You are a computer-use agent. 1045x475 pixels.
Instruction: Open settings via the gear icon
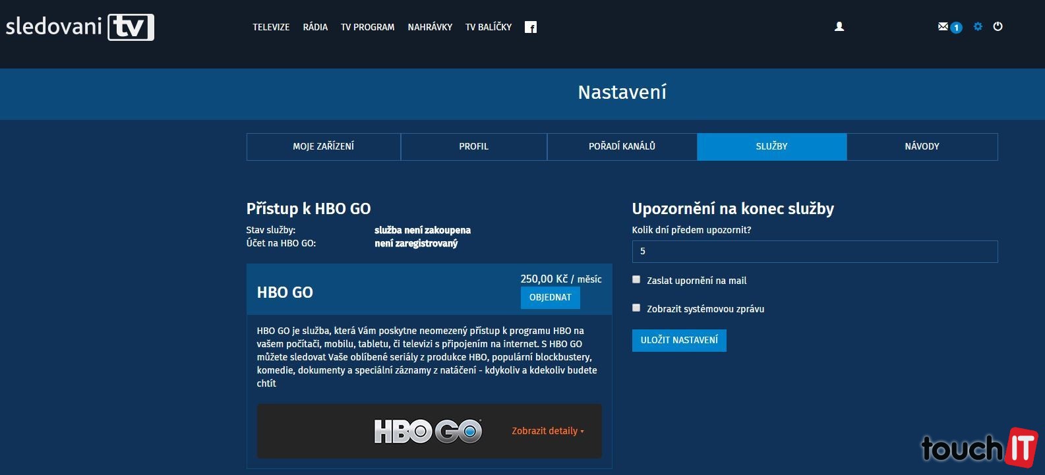click(x=978, y=26)
